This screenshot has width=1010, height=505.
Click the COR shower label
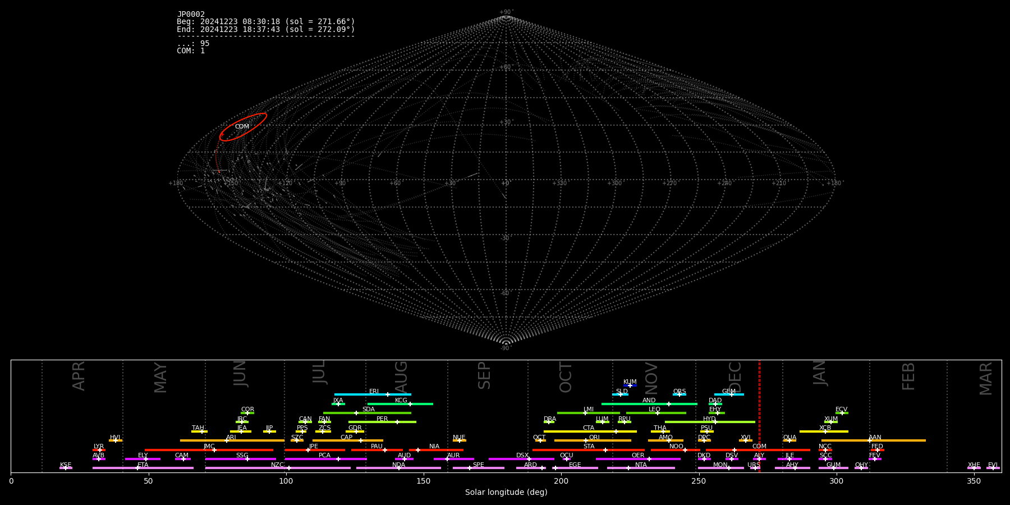[247, 410]
